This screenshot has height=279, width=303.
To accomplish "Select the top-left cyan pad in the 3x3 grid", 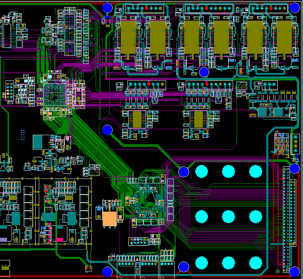I will 201,171.
